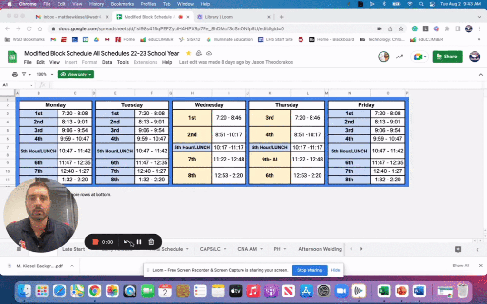Open the Gmail bookmark icon
487x304 pixels.
pos(53,39)
